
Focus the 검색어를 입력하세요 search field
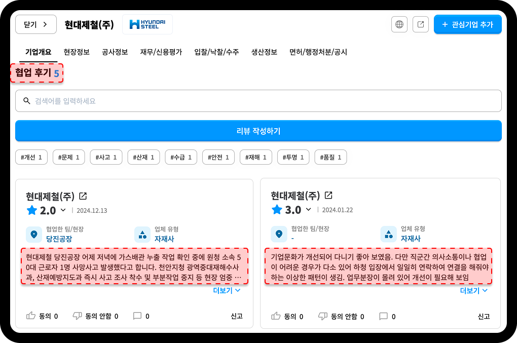[x=258, y=101]
